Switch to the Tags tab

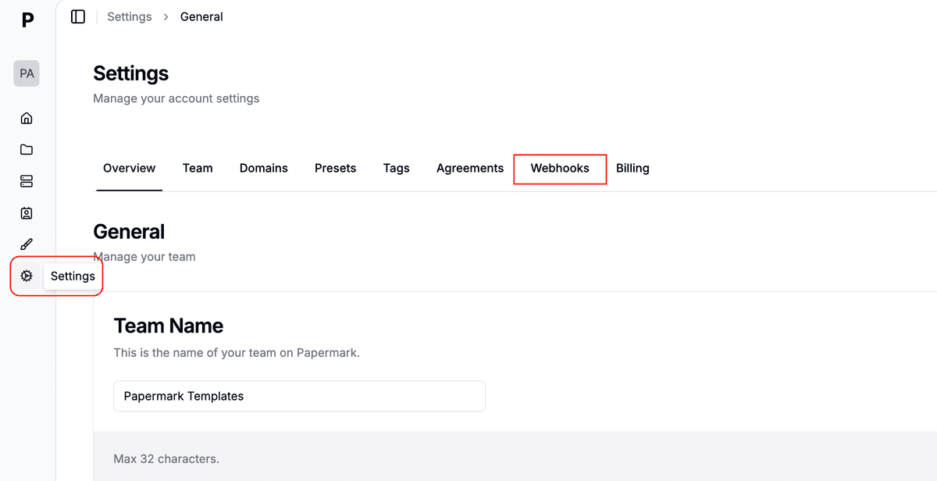(396, 168)
